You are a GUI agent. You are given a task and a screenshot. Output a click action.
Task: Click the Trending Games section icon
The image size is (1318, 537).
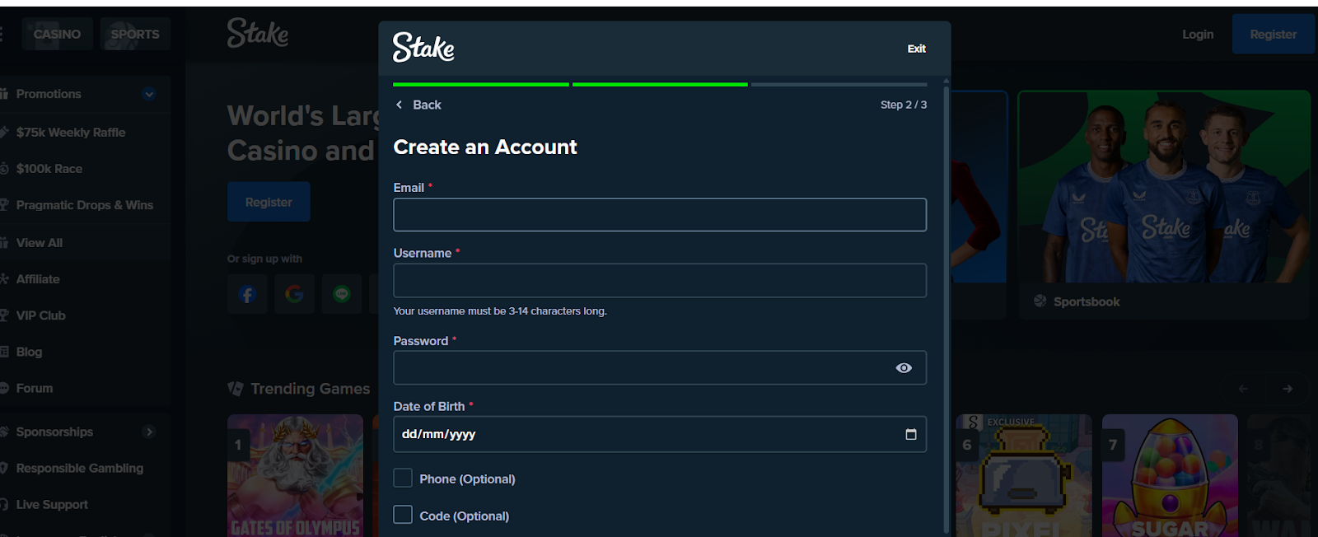(x=236, y=388)
